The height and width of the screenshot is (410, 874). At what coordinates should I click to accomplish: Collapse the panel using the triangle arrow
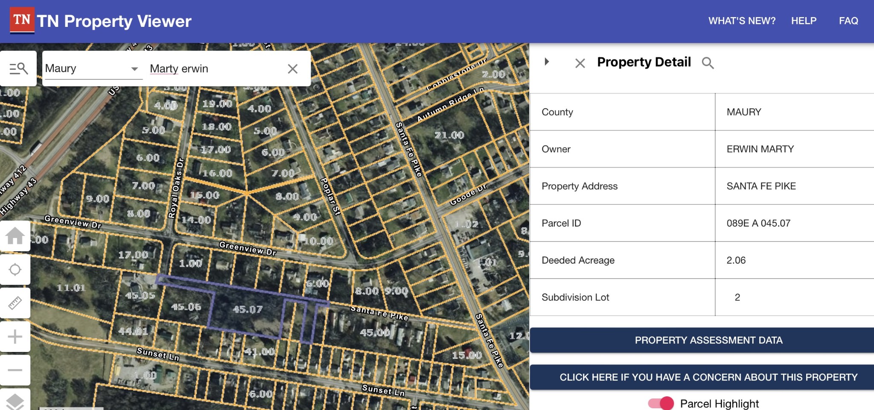tap(547, 62)
